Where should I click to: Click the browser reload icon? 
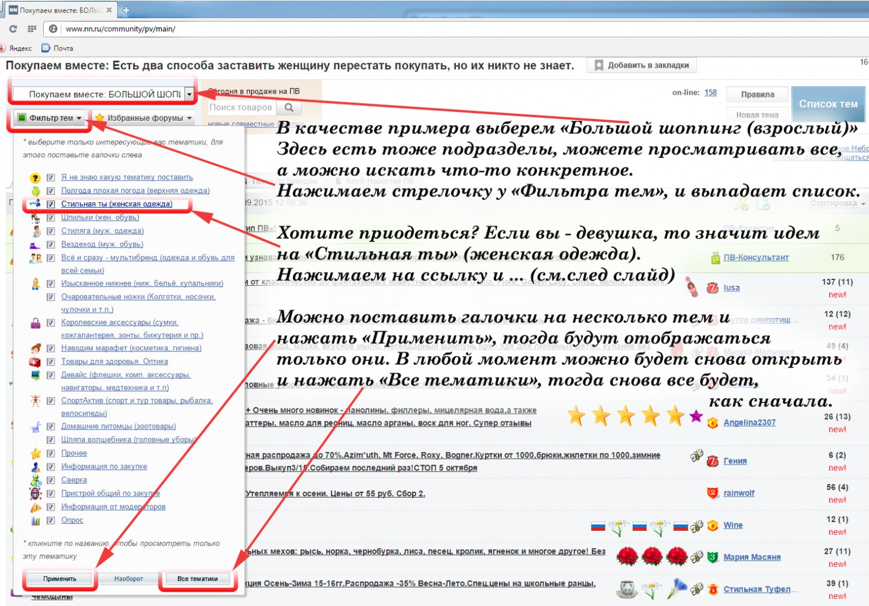(12, 28)
